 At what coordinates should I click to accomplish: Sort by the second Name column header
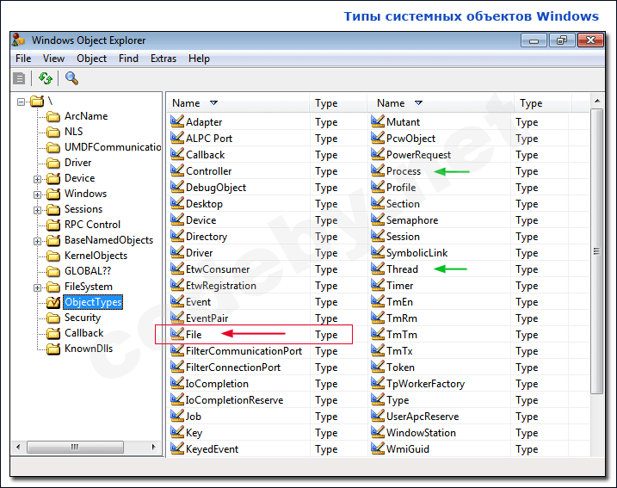tap(441, 103)
